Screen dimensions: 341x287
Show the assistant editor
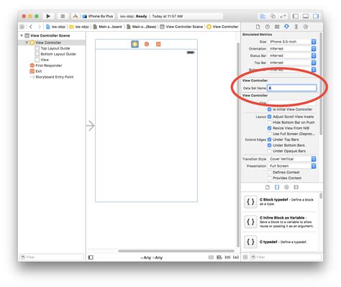(x=273, y=16)
